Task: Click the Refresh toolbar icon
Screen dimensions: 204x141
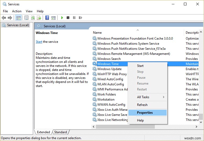Action: point(33,18)
